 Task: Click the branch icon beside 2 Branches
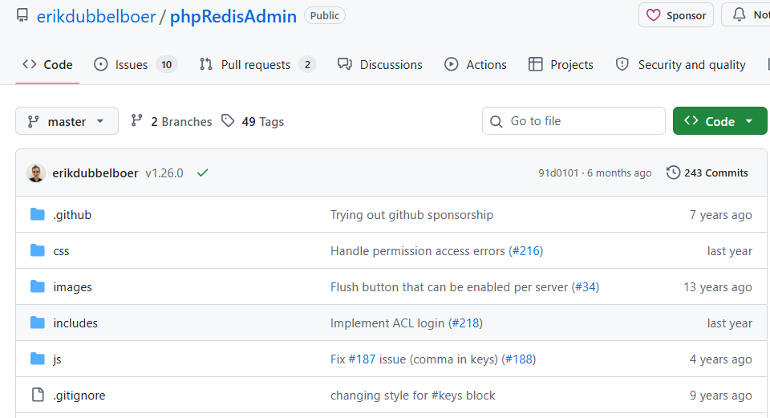[136, 120]
